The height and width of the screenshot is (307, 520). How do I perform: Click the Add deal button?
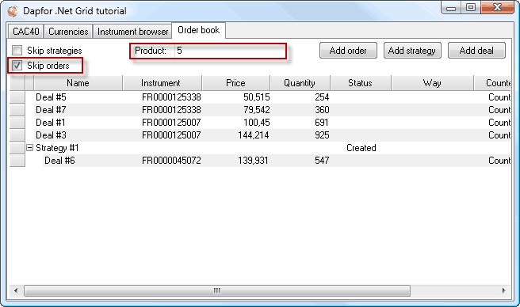tap(476, 51)
